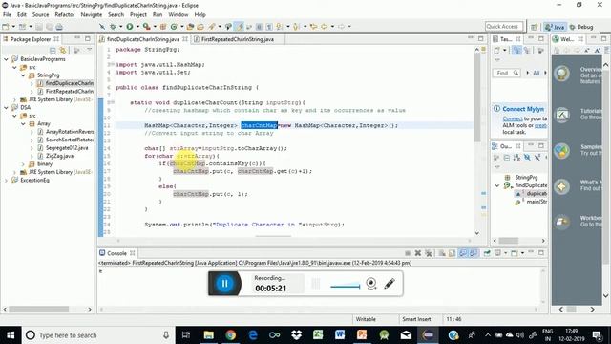Click the Quick Access field
Screen dimensions: 611x344
point(504,26)
